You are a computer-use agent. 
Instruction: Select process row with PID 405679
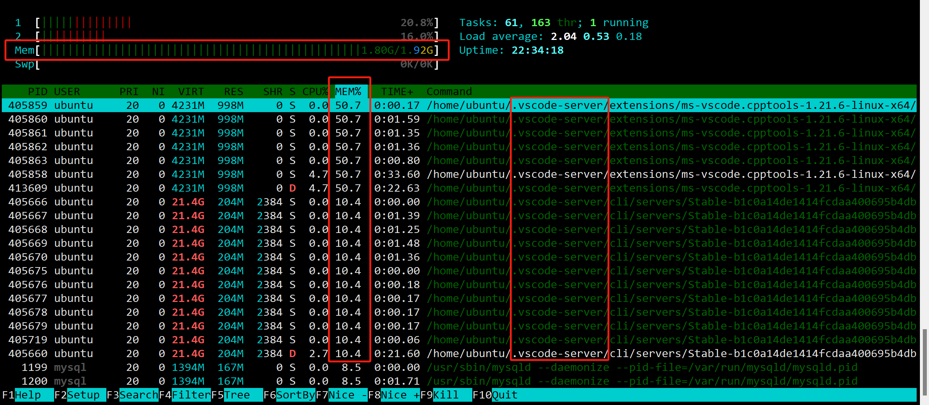pyautogui.click(x=459, y=326)
